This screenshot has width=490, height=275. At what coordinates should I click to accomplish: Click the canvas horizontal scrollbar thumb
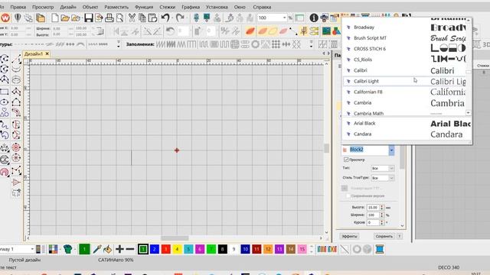pyautogui.click(x=175, y=238)
